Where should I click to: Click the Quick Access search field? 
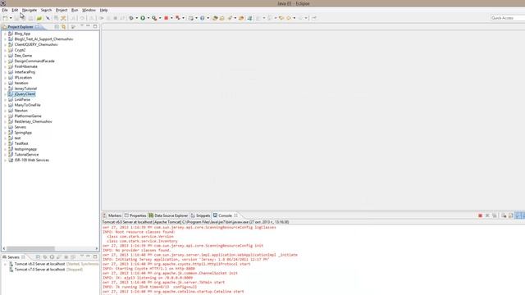pyautogui.click(x=507, y=18)
